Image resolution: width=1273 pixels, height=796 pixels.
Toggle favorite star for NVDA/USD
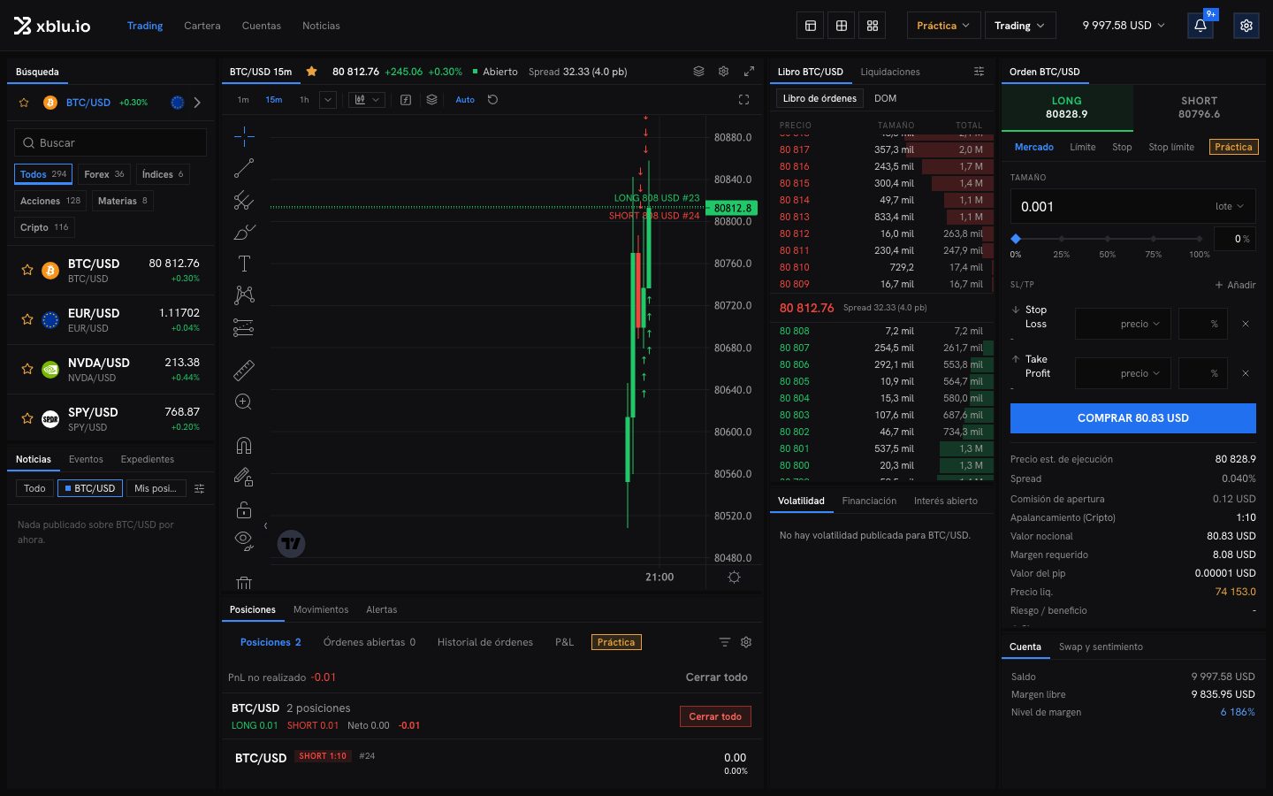[27, 369]
